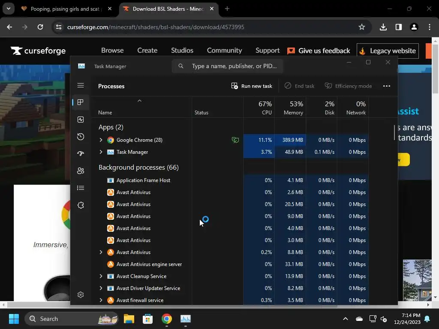The image size is (439, 329).
Task: Open the Studios link on curseforge
Action: tap(182, 51)
